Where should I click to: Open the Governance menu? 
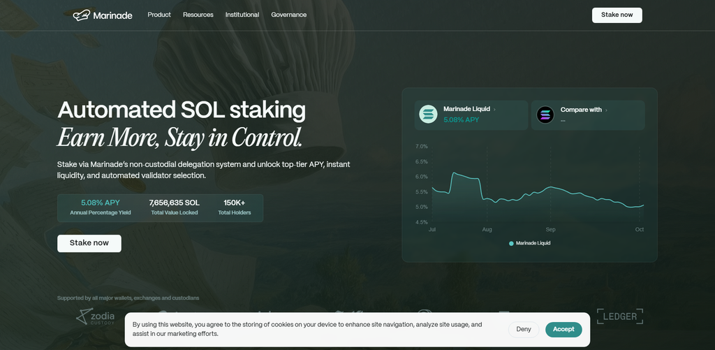point(288,15)
